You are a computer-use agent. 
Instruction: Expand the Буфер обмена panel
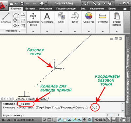pyautogui.click(x=117, y=32)
